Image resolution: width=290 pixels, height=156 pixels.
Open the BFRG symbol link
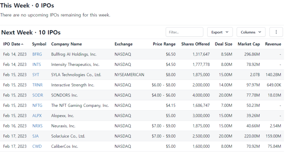[37, 54]
